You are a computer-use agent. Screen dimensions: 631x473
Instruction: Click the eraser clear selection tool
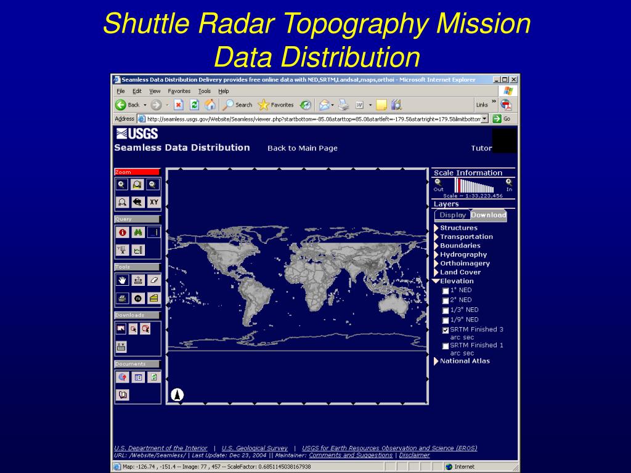pyautogui.click(x=153, y=280)
